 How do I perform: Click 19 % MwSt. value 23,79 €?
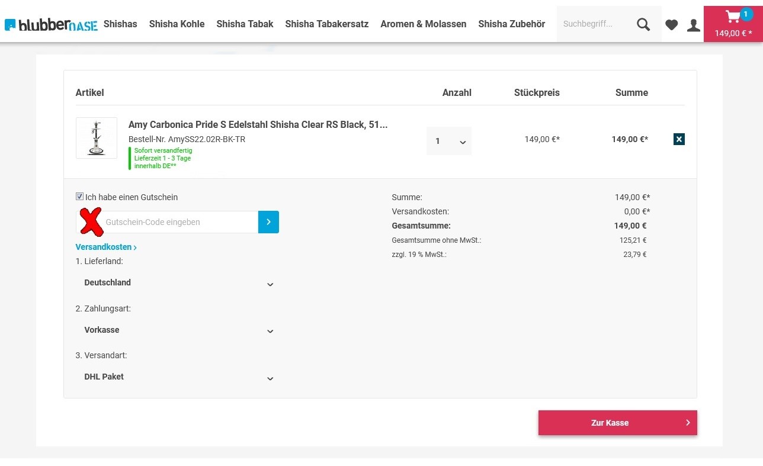(x=635, y=255)
